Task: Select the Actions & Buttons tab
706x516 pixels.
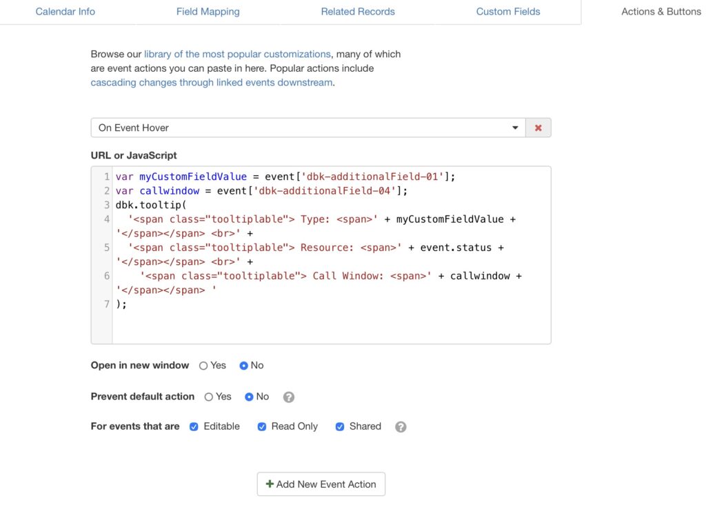Action: tap(660, 12)
